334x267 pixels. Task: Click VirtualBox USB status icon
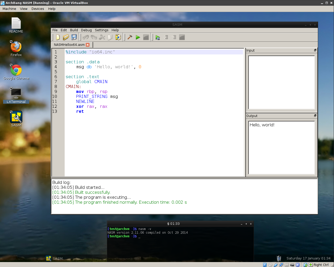pyautogui.click(x=276, y=265)
